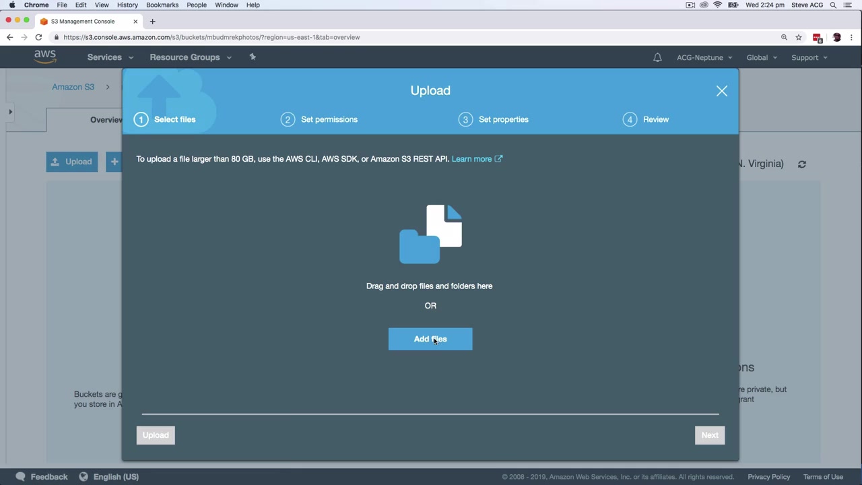Click the language globe icon in footer
Viewport: 862px width, 485px height.
tap(84, 477)
